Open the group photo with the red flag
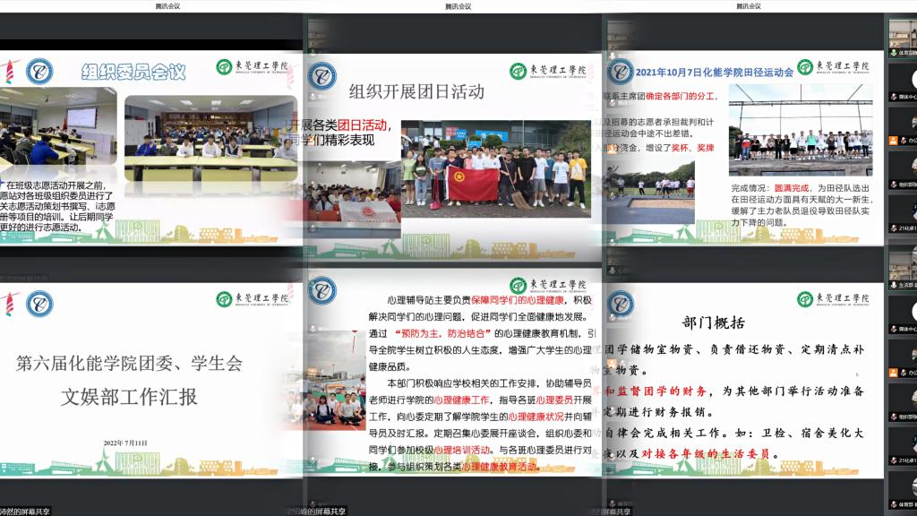Screen dimensions: 917x516 click(494, 167)
